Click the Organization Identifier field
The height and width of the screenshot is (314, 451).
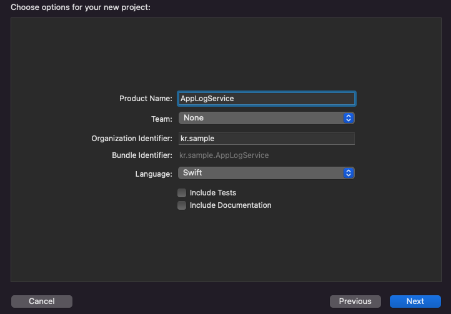tap(267, 139)
